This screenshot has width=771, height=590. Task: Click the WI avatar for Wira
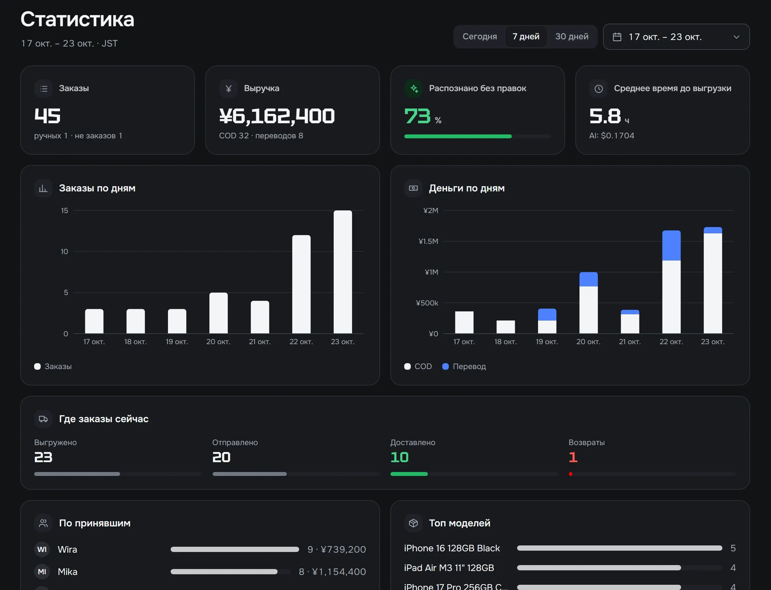[42, 550]
